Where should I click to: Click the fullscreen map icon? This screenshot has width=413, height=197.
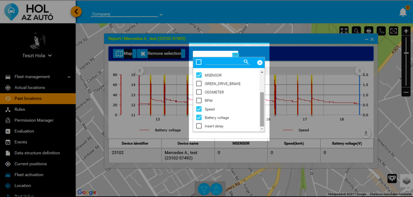tap(344, 31)
